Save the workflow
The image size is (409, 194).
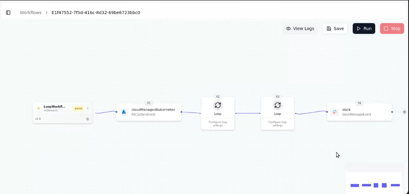coord(335,29)
